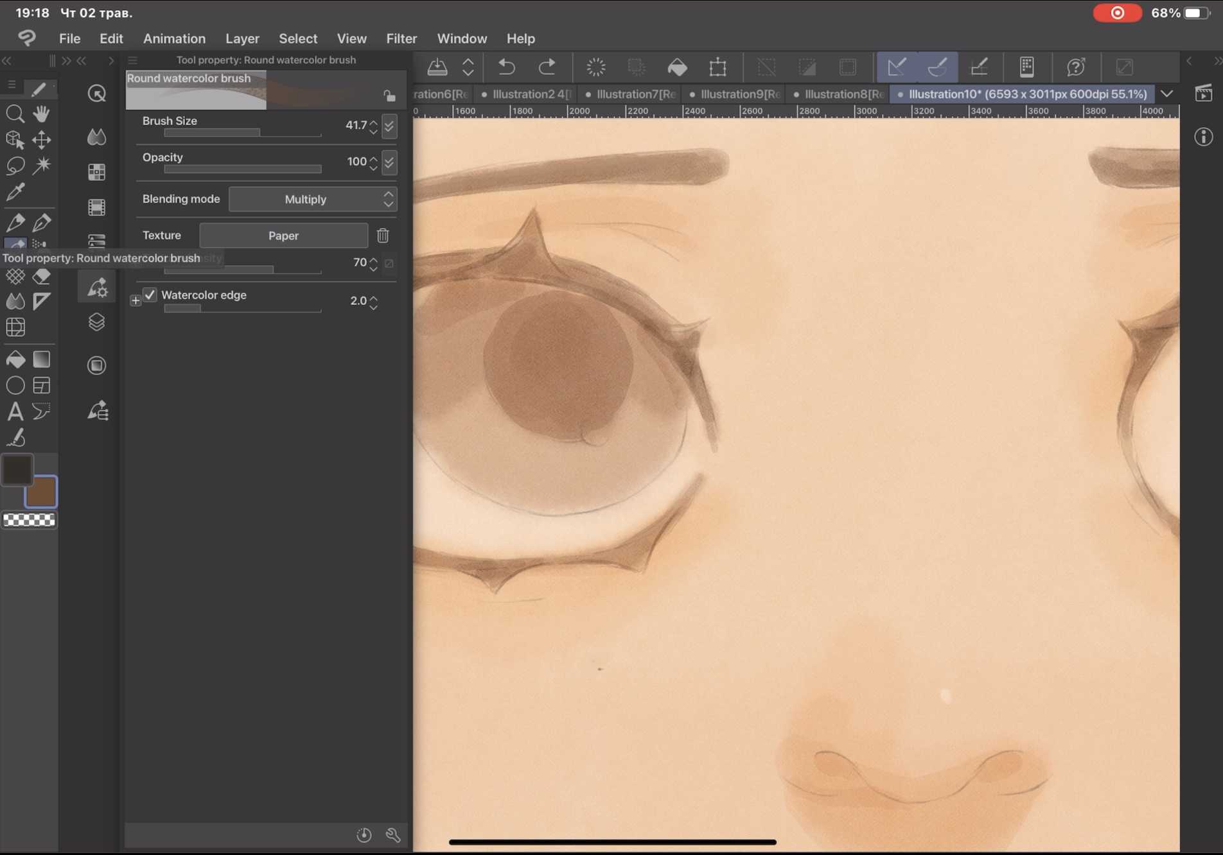Toggle Brush Size pressure dynamics button
Image resolution: width=1223 pixels, height=855 pixels.
pos(389,126)
